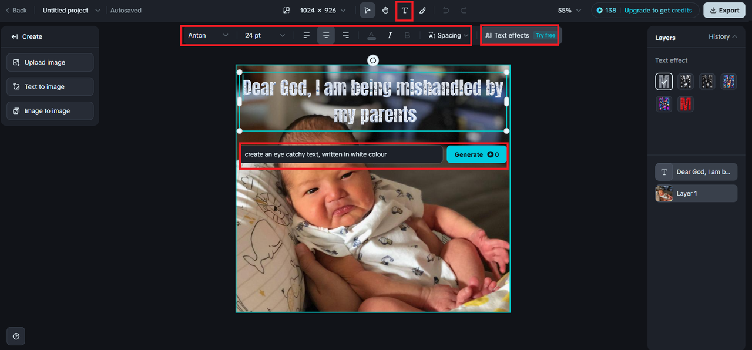Apply the red M text effect
Viewport: 752px width, 350px height.
[686, 104]
